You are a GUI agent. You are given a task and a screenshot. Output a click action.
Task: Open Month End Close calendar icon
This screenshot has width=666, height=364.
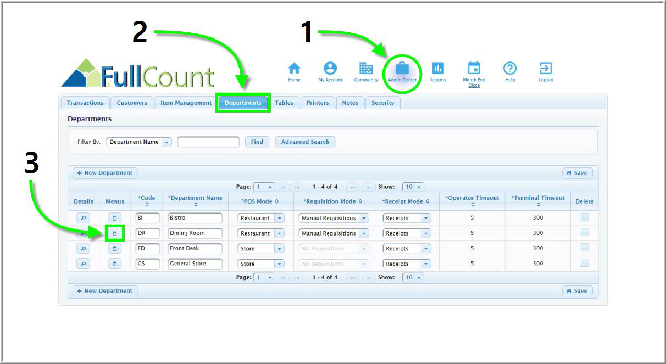[474, 69]
